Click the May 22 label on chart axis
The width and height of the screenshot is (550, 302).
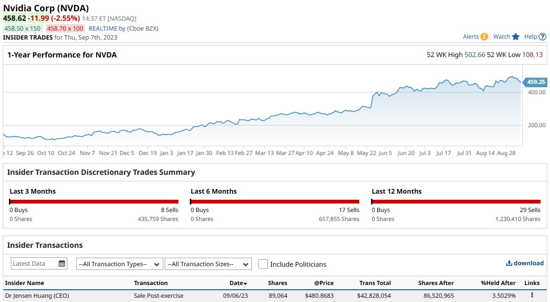point(366,153)
